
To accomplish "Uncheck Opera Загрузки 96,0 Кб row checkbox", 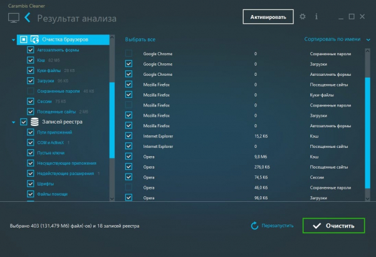I will click(x=128, y=197).
